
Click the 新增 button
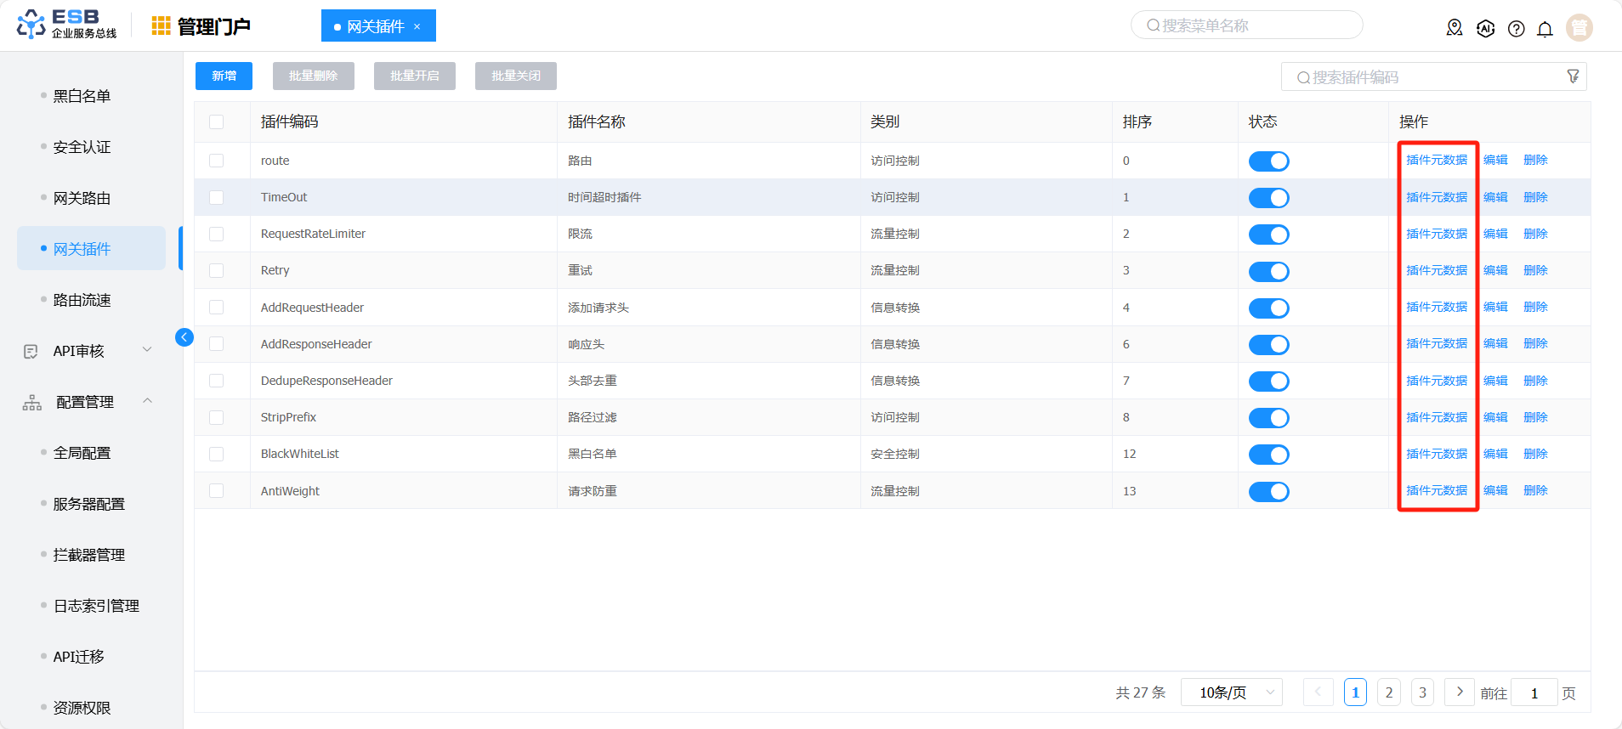point(224,76)
